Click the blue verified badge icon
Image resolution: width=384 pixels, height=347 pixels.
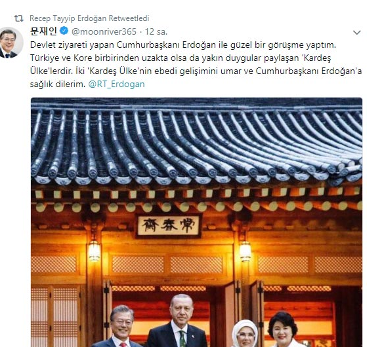tap(64, 31)
